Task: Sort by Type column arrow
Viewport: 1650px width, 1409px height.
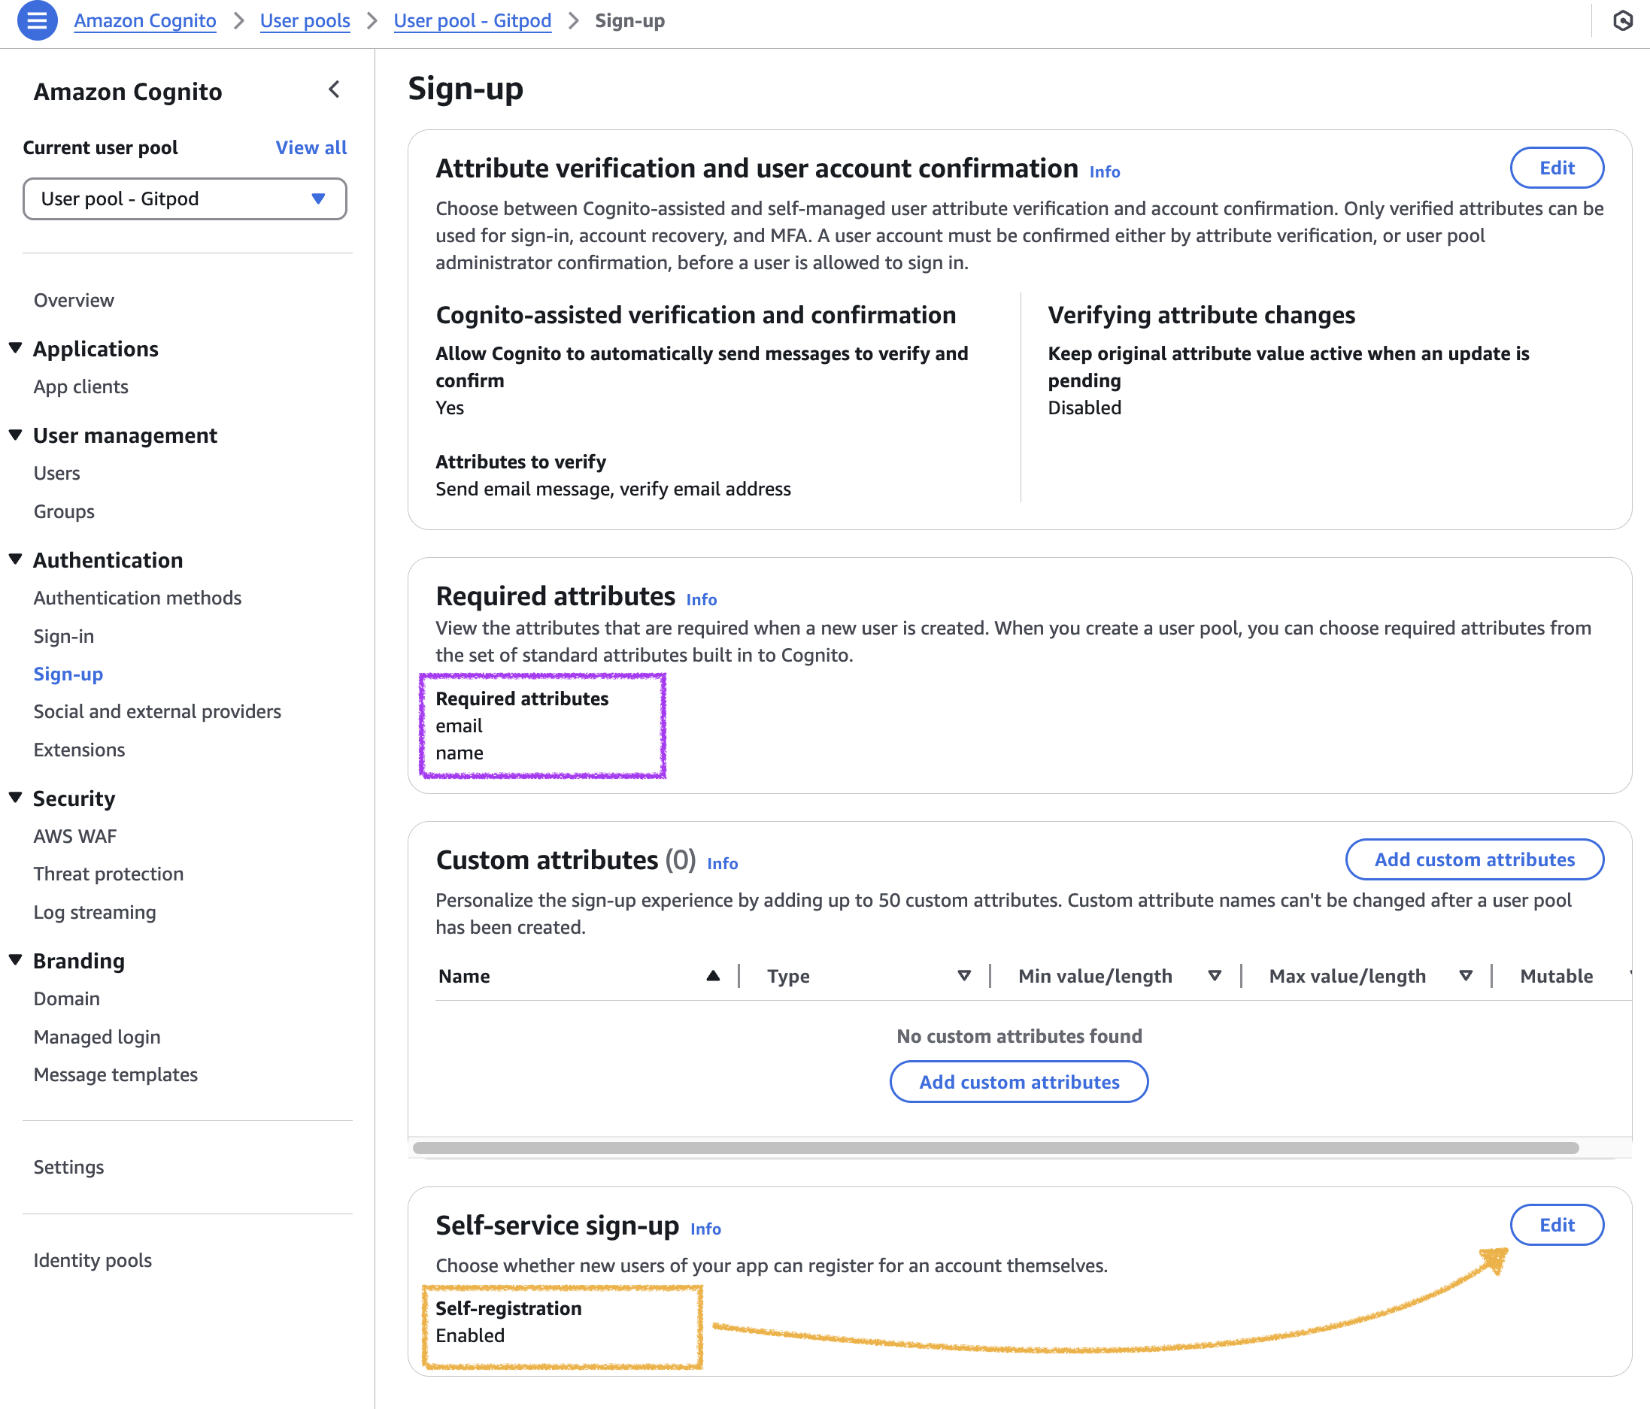Action: pos(963,975)
